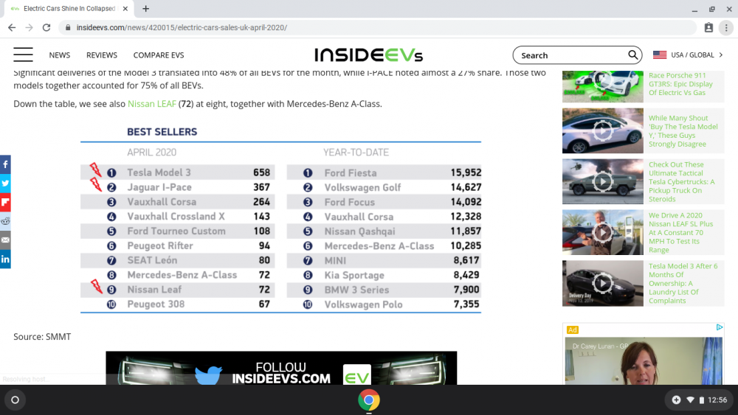The height and width of the screenshot is (415, 738).
Task: Click the site lock icon
Action: pos(68,28)
